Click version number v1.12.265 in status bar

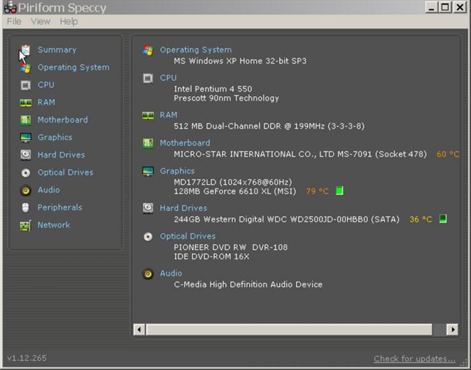point(27,359)
